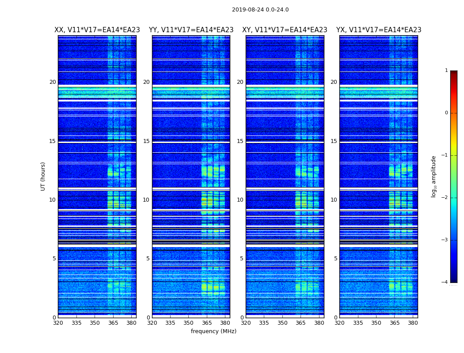Click the 320 frequency tick in XY panel

246,323
